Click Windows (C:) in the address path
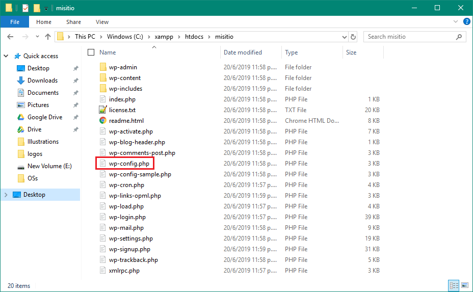473x292 pixels. [125, 37]
